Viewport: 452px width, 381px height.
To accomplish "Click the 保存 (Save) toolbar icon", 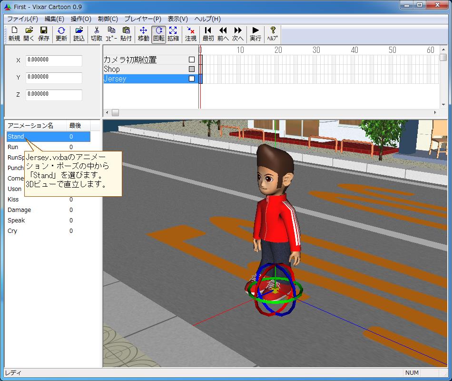I will (44, 34).
